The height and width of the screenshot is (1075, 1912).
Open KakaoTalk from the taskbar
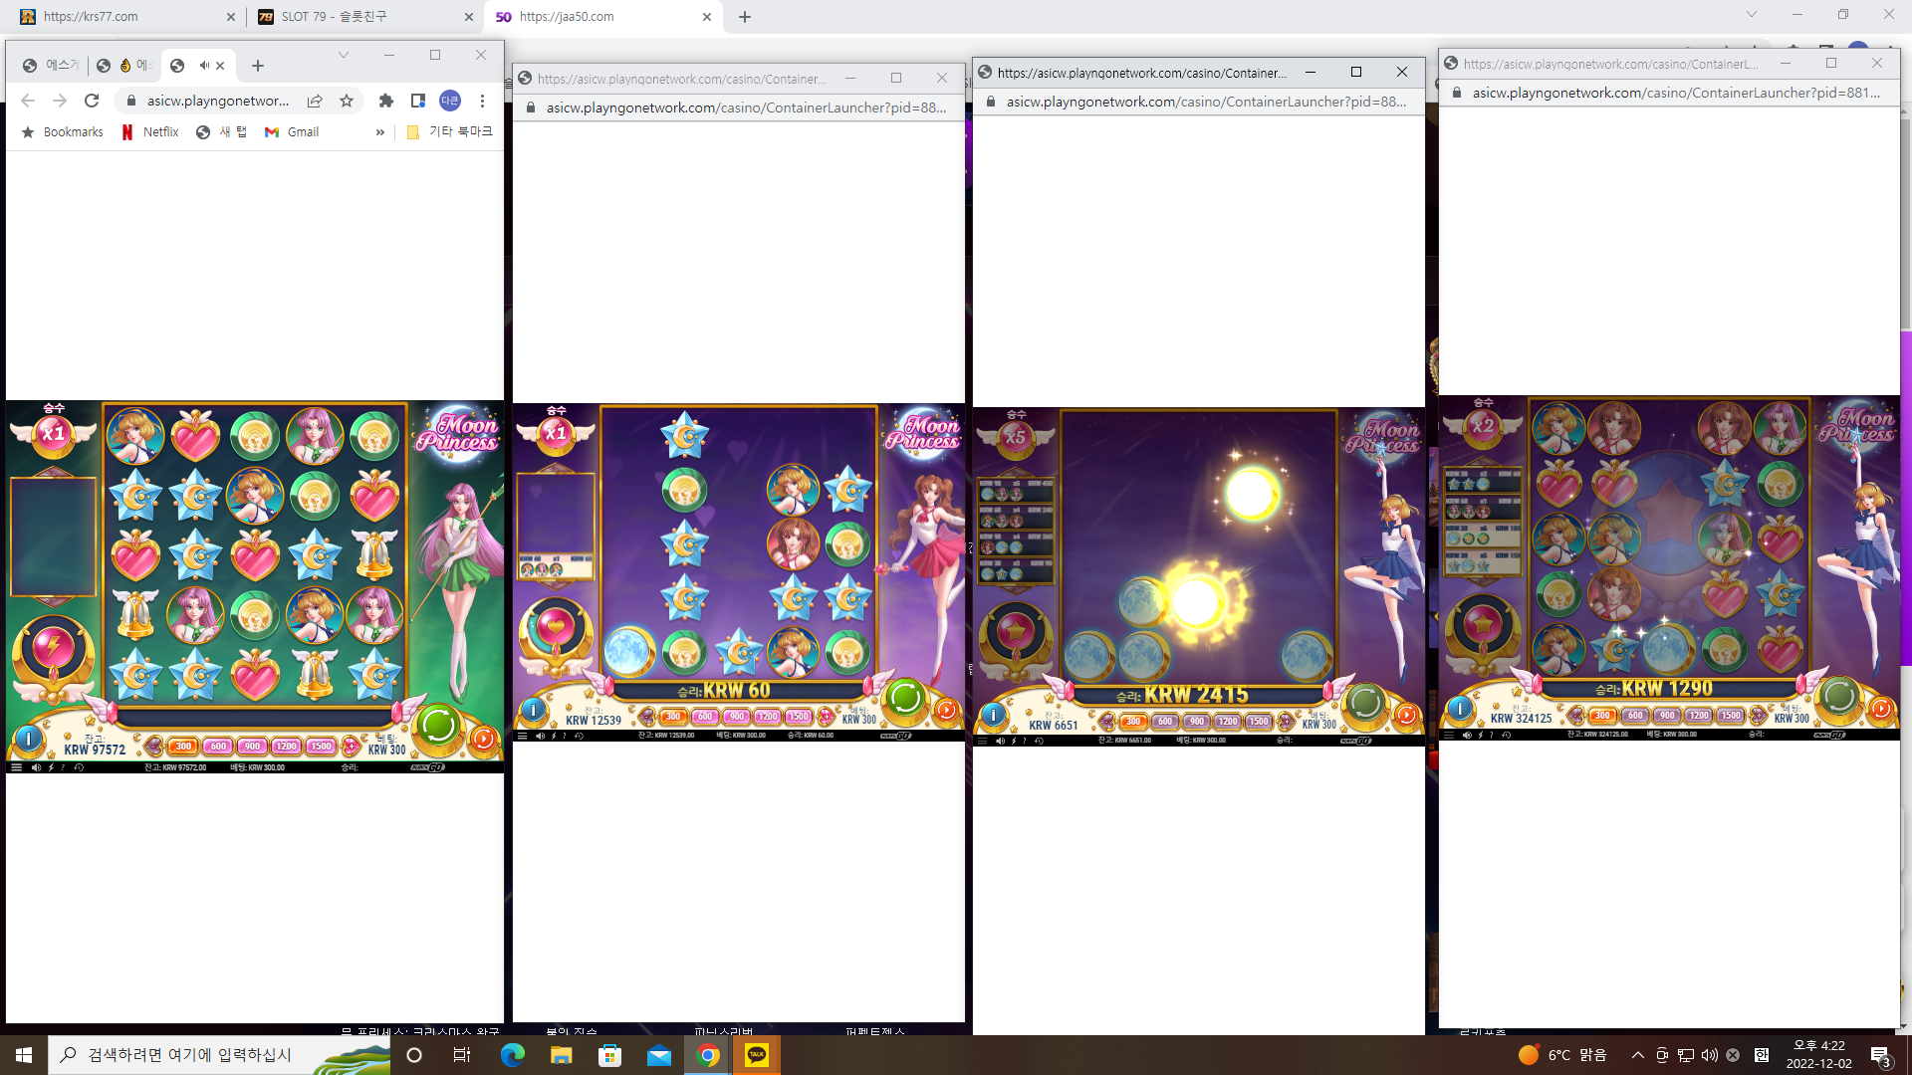(x=757, y=1055)
